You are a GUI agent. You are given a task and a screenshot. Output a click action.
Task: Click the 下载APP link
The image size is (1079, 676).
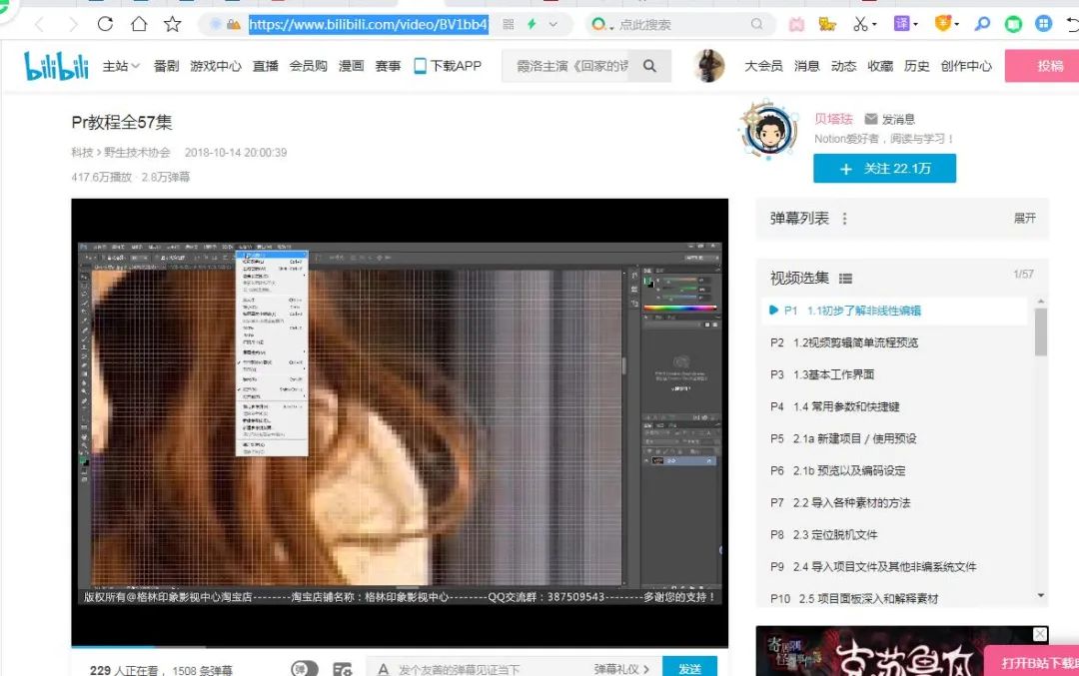[448, 66]
